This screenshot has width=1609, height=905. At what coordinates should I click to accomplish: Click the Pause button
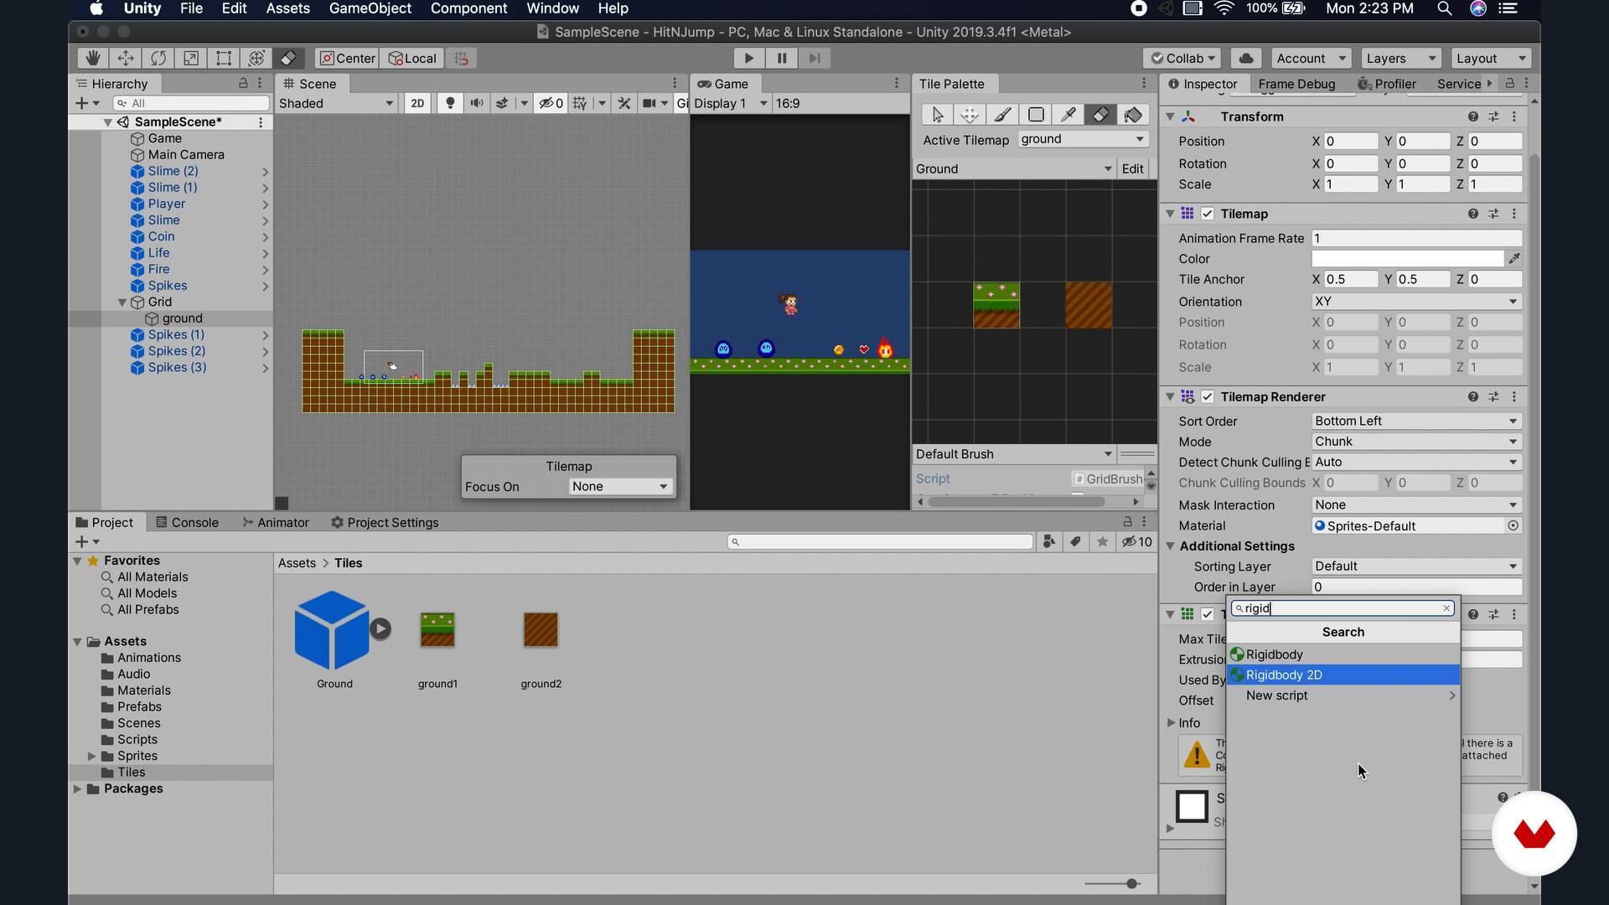[x=781, y=58]
